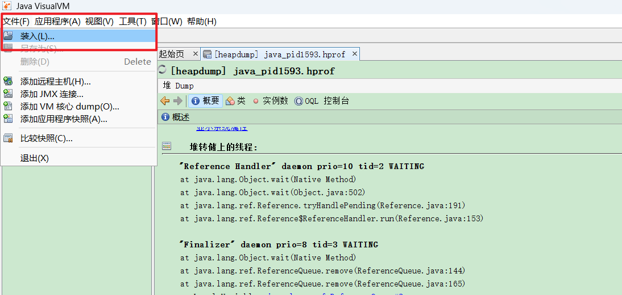This screenshot has height=295, width=622.
Task: Open the 窗口(W) menu
Action: [167, 22]
